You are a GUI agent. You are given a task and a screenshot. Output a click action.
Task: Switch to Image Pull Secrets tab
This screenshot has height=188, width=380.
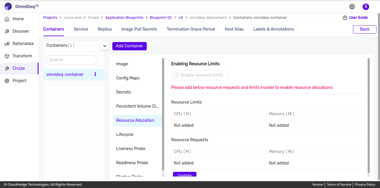[139, 29]
